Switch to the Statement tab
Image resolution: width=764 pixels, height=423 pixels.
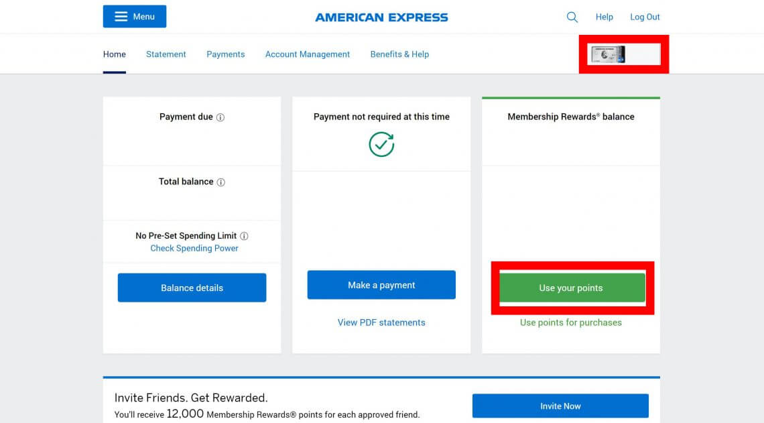click(166, 54)
